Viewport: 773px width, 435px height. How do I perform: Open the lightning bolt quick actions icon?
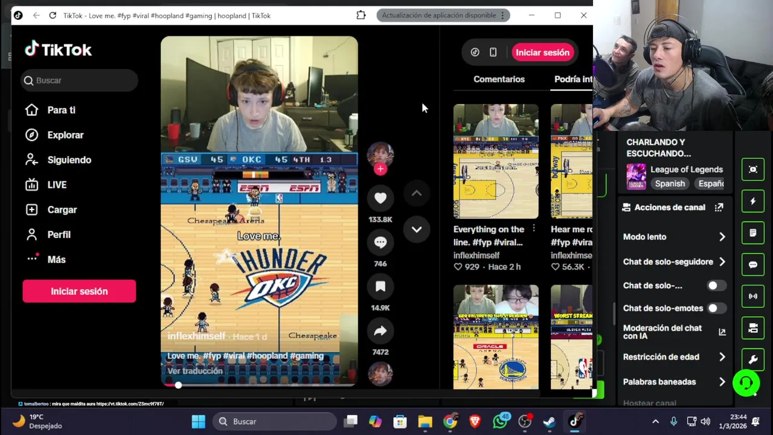[x=753, y=201]
